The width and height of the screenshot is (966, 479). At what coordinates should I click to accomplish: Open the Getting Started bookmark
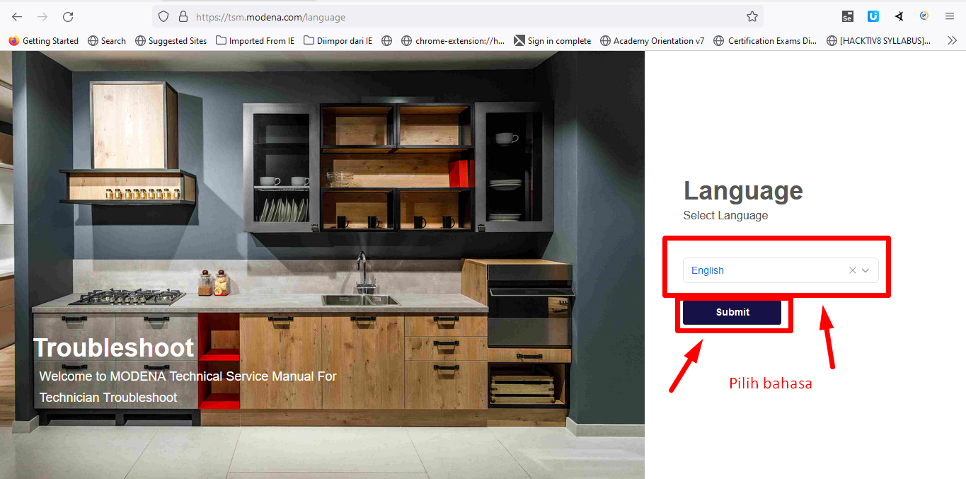pos(44,41)
